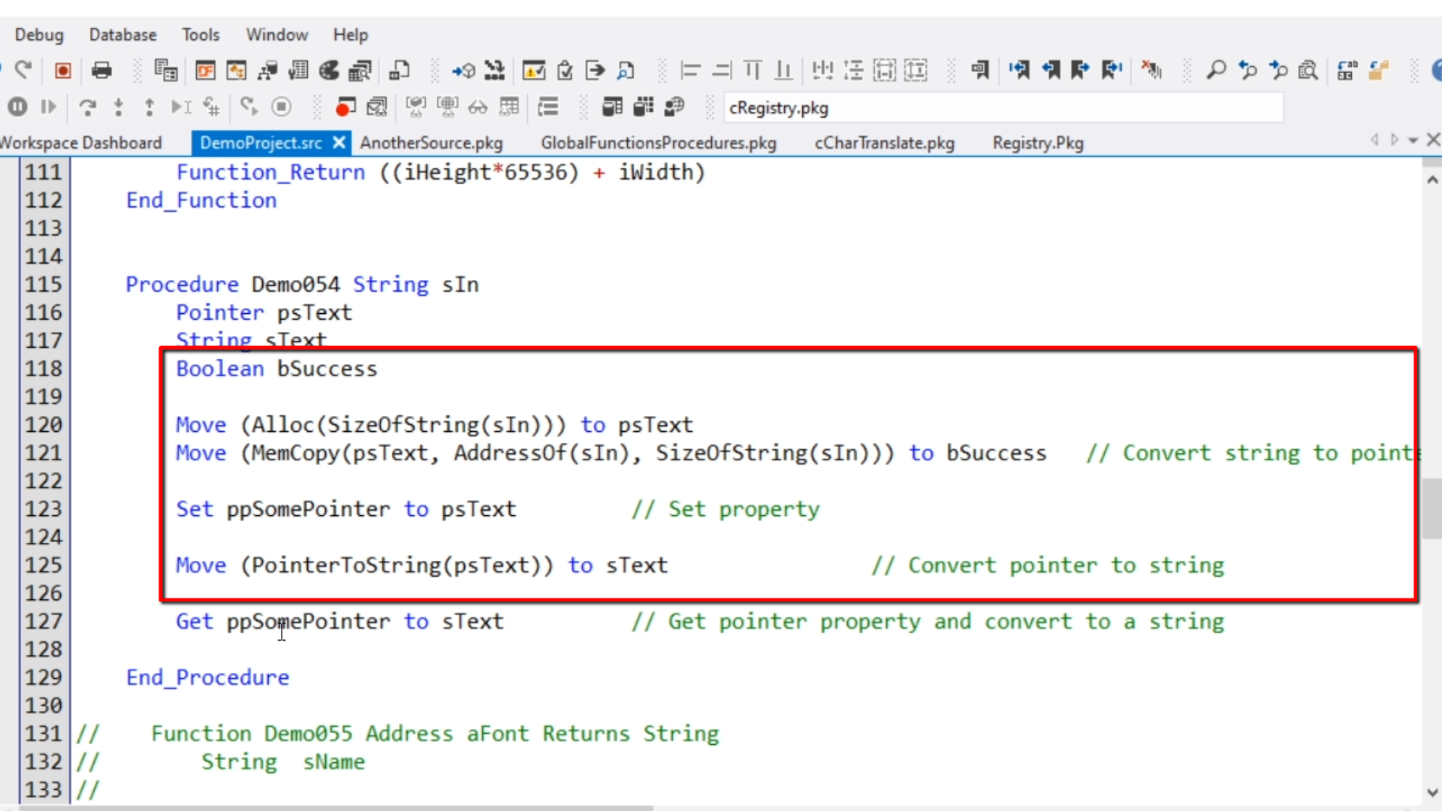The image size is (1442, 811).
Task: Click the Pause debugger icon
Action: point(18,107)
